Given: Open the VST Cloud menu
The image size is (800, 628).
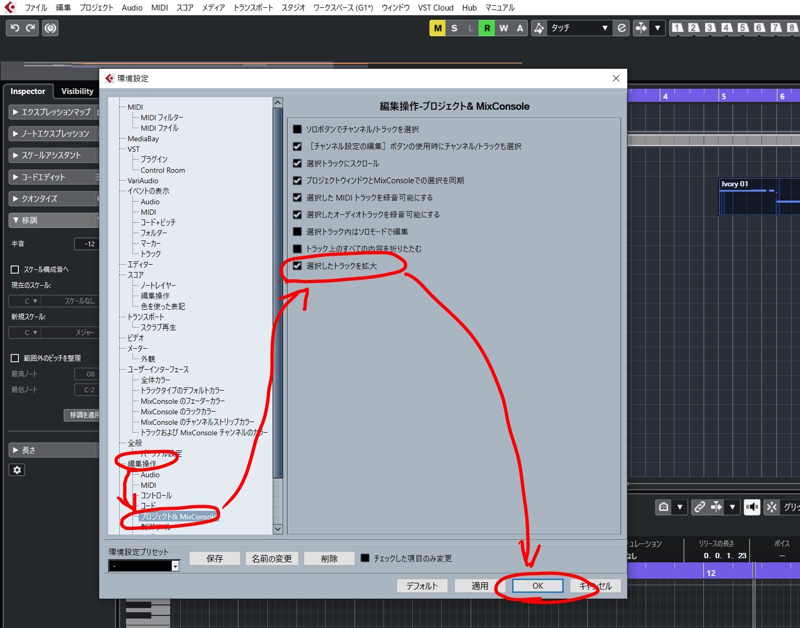Looking at the screenshot, I should coord(435,7).
